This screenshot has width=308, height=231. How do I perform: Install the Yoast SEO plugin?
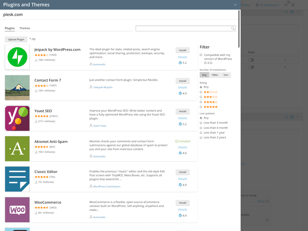pyautogui.click(x=183, y=111)
